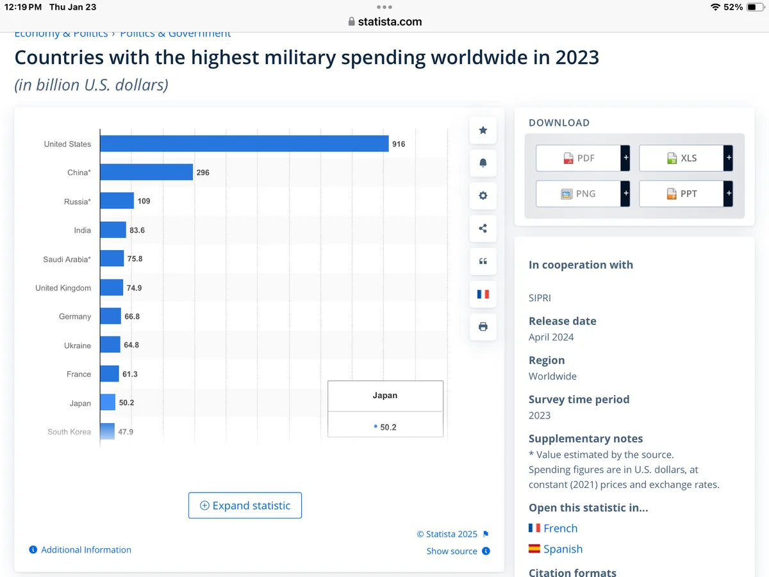Viewport: 769px width, 577px height.
Task: Click the India bar in chart
Action: tap(113, 230)
